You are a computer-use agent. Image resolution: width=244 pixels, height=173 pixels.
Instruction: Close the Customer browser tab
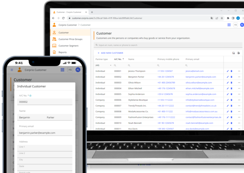point(86,12)
